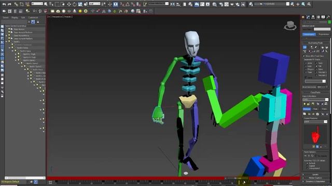Enable the Spine checkbox in Separate FK Tracks

(316, 69)
